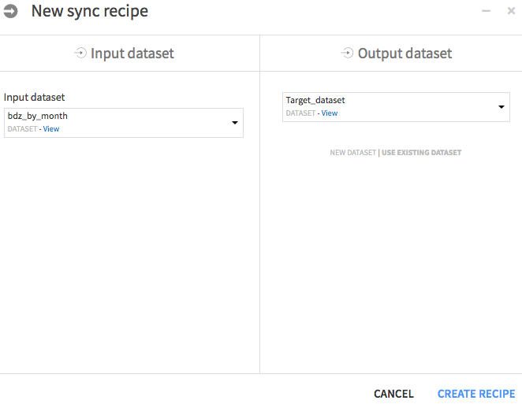Expand the output dataset dropdown arrow
Viewport: 522px width, 404px height.
pos(501,107)
